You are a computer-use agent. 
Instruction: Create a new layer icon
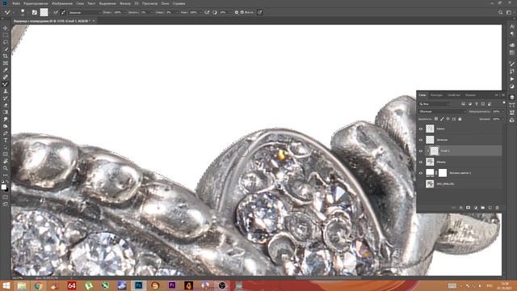click(490, 208)
